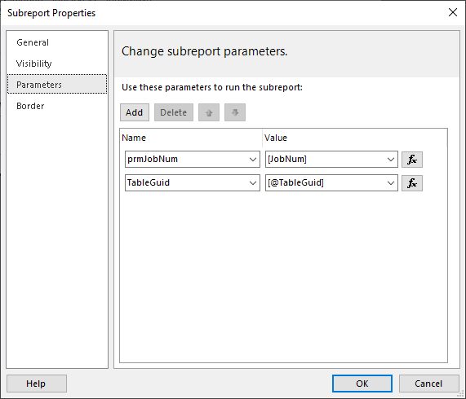The width and height of the screenshot is (466, 399).
Task: Move parameter down with arrow button
Action: (x=235, y=112)
